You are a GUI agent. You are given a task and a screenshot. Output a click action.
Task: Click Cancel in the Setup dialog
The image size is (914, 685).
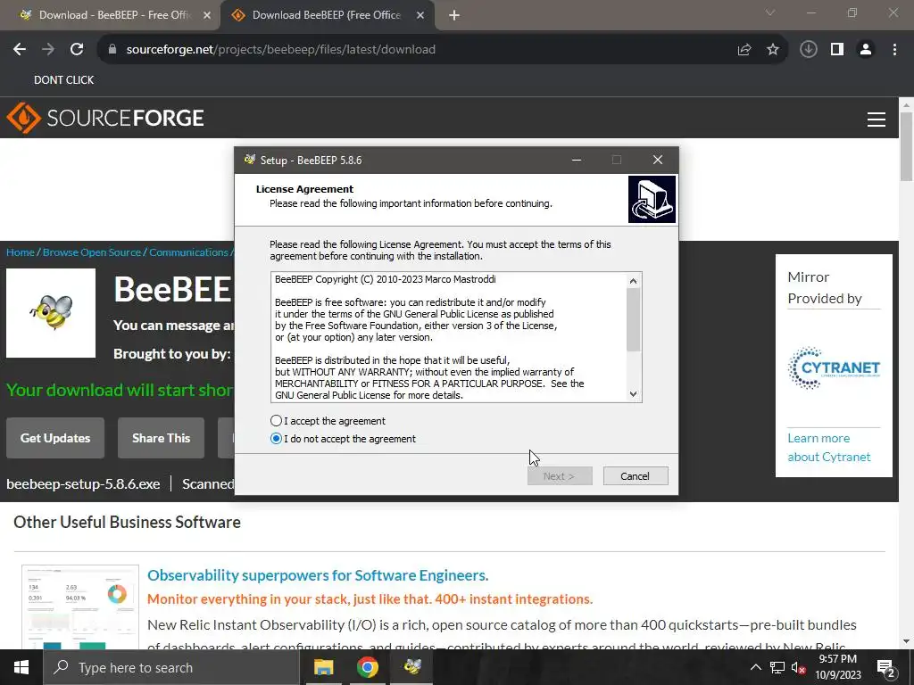[x=636, y=476]
